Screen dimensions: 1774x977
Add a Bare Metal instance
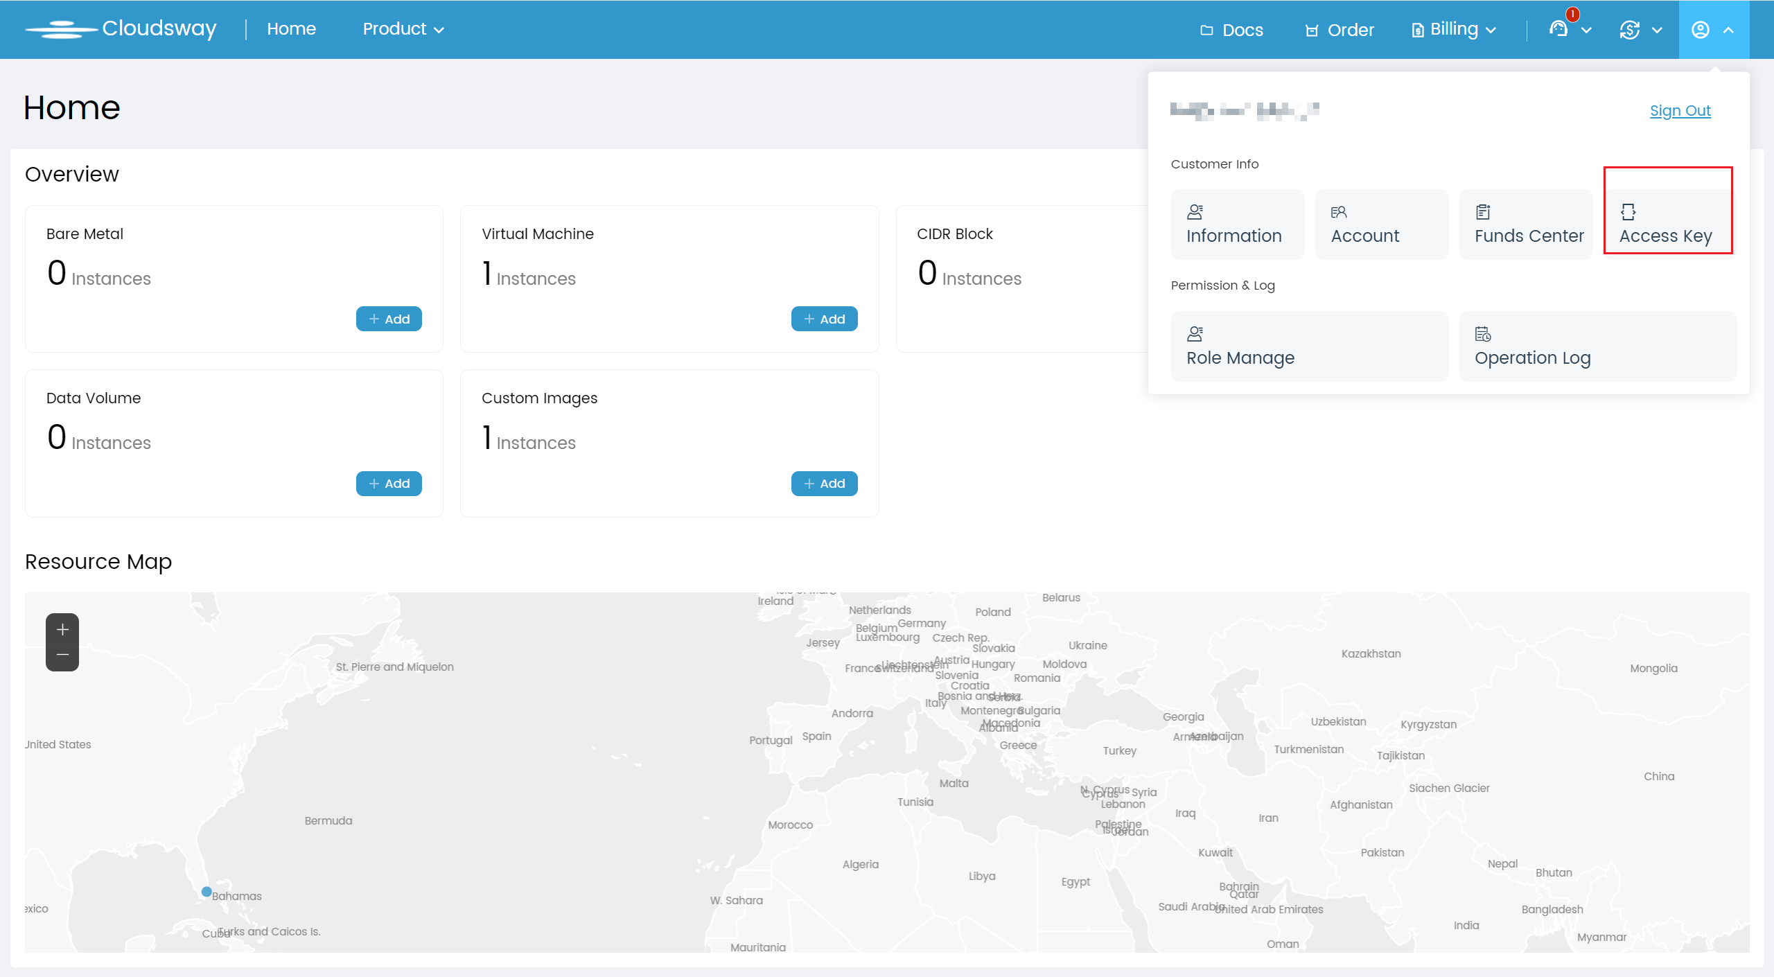click(x=389, y=319)
